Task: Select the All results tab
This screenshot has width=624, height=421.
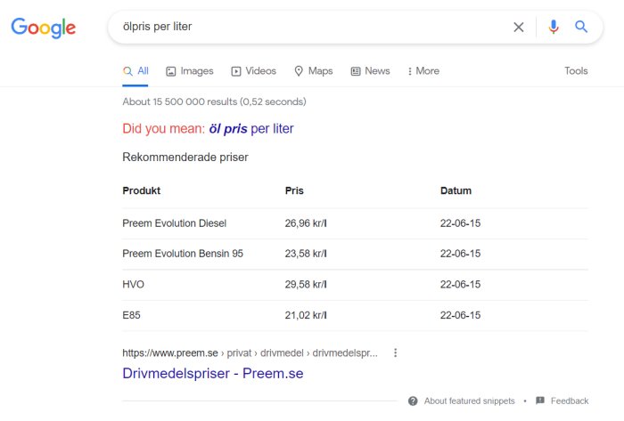Action: click(x=135, y=71)
